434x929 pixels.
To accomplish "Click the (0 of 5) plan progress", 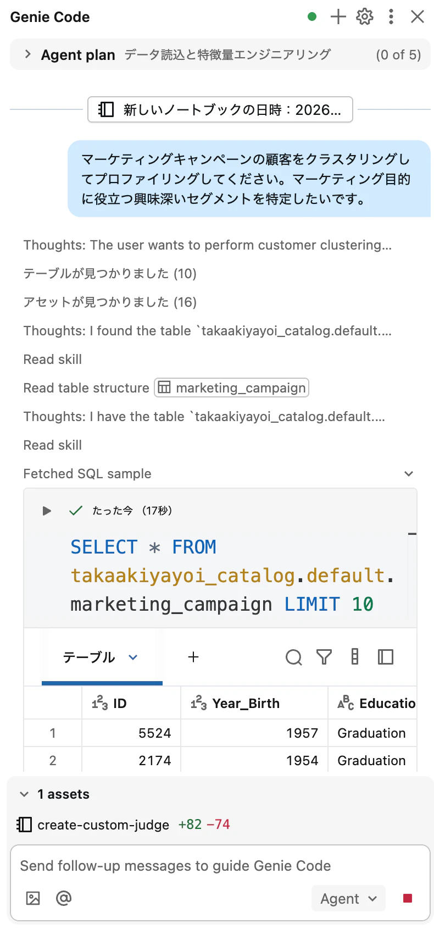I will [x=398, y=55].
